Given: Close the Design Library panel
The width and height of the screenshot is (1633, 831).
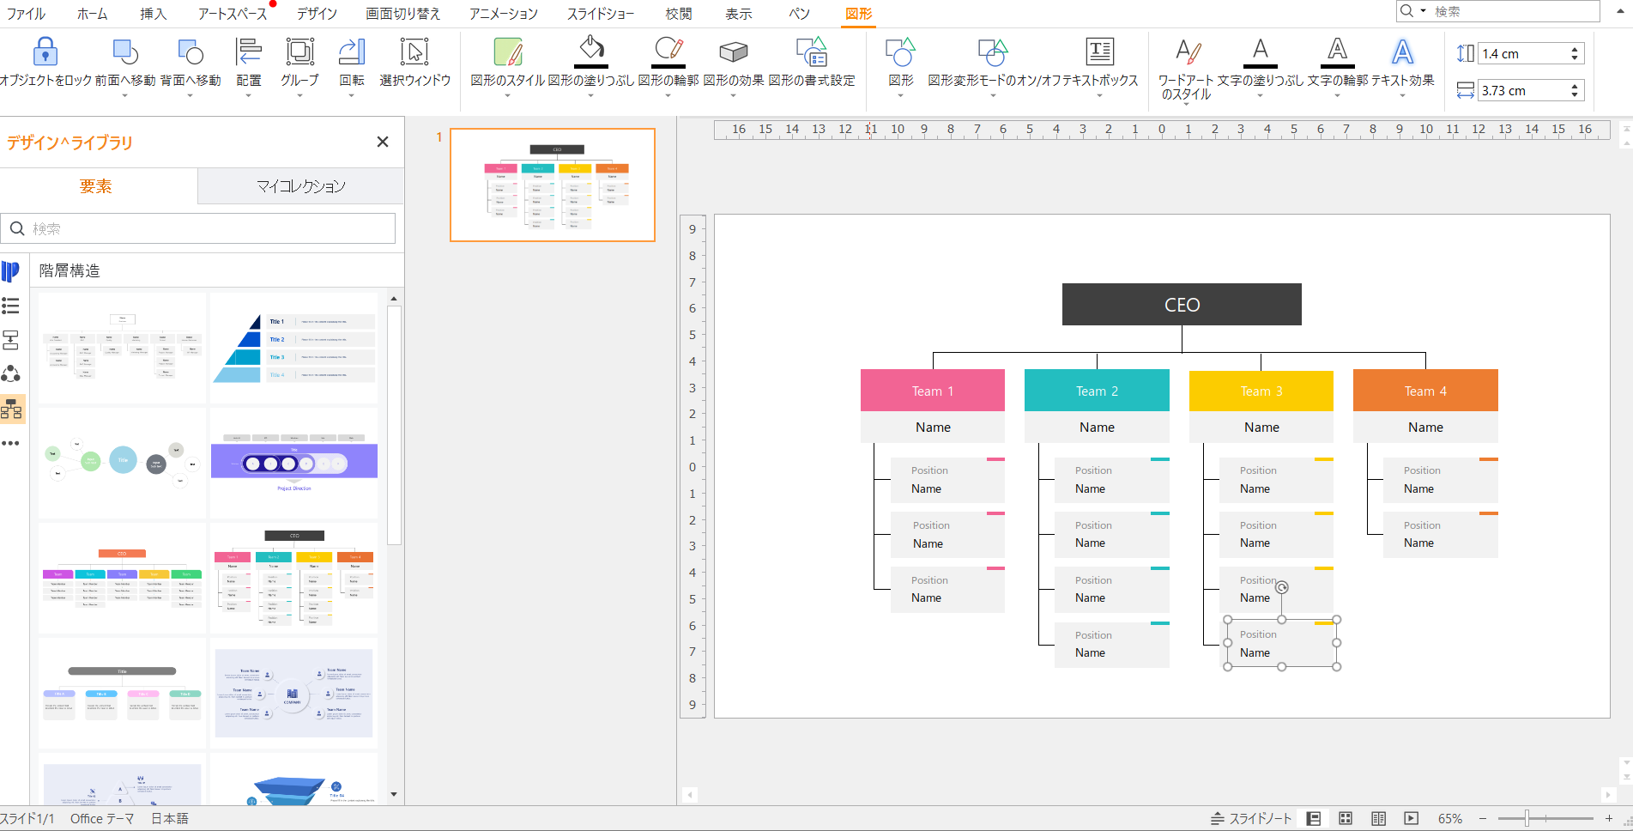Looking at the screenshot, I should 383,142.
